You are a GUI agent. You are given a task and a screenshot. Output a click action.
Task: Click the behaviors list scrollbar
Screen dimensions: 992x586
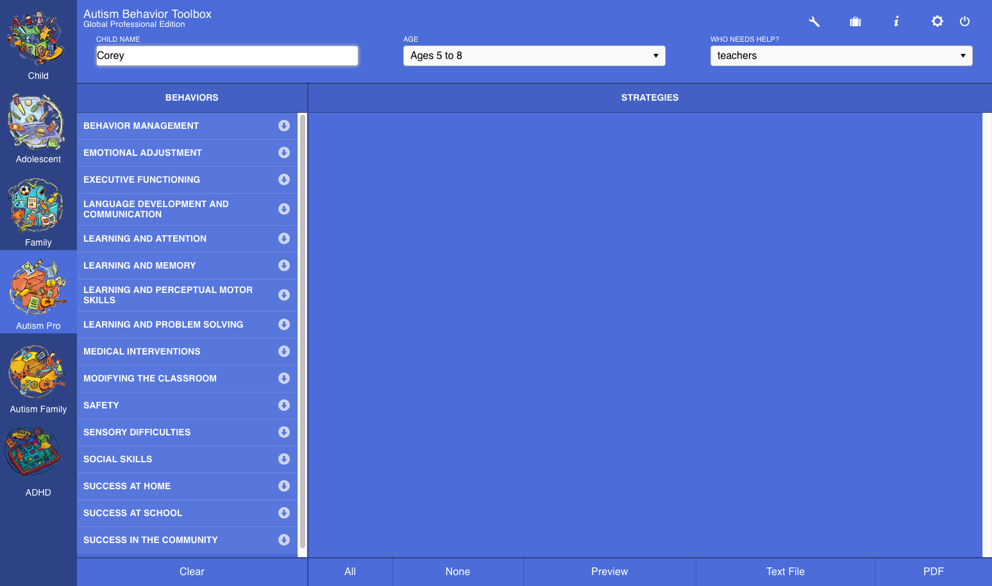[302, 333]
